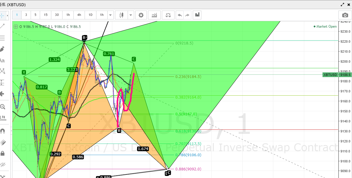This screenshot has height=178, width=352.
Task: Select the ruler Measure tool
Action: (3, 118)
